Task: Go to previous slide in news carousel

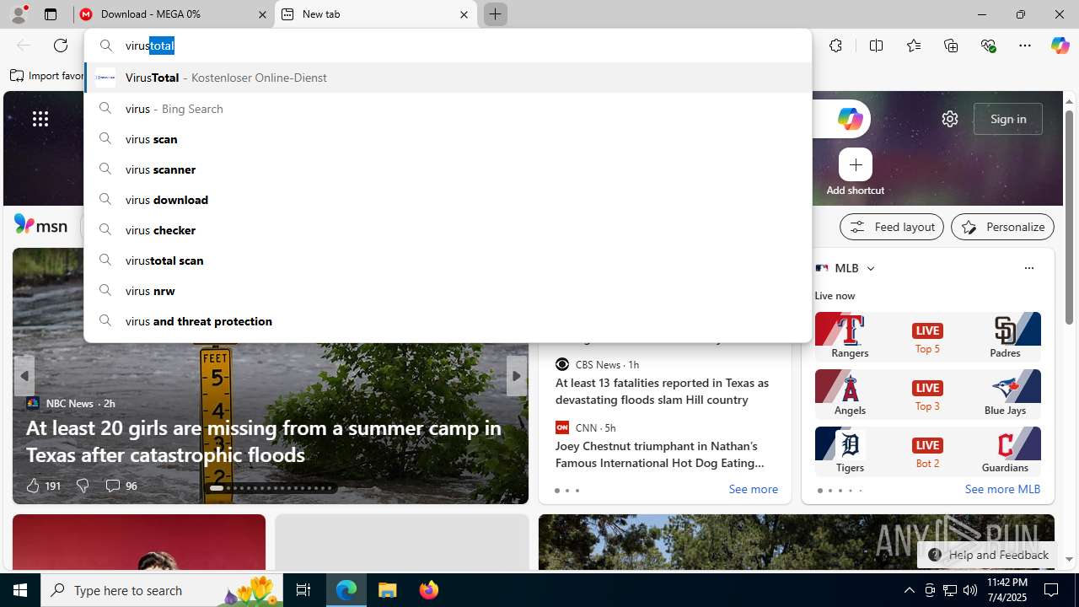Action: (24, 376)
